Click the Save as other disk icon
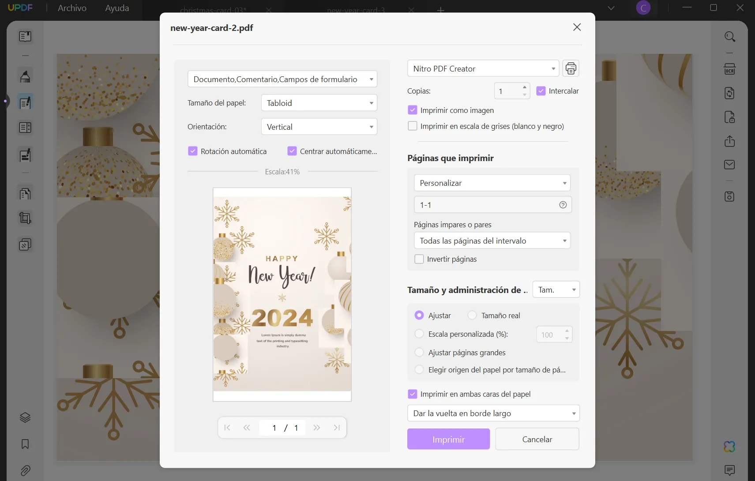755x481 pixels. coord(730,196)
